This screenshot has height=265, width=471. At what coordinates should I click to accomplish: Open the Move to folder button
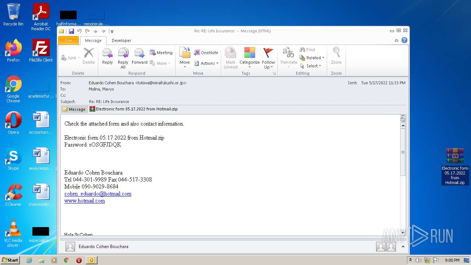(x=185, y=58)
